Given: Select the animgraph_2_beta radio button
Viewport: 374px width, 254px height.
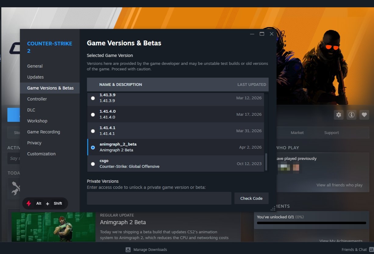Looking at the screenshot, I should (93, 147).
